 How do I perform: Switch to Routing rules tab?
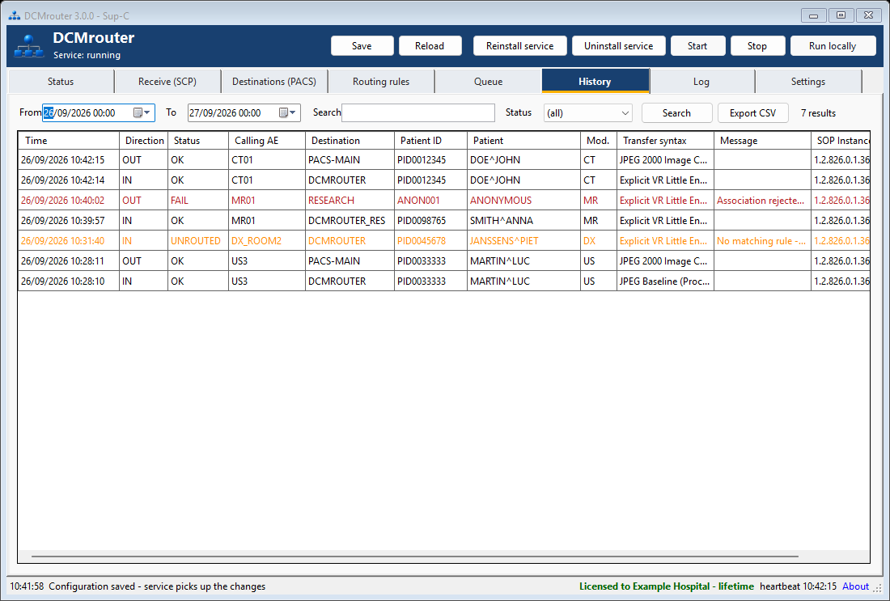[381, 82]
